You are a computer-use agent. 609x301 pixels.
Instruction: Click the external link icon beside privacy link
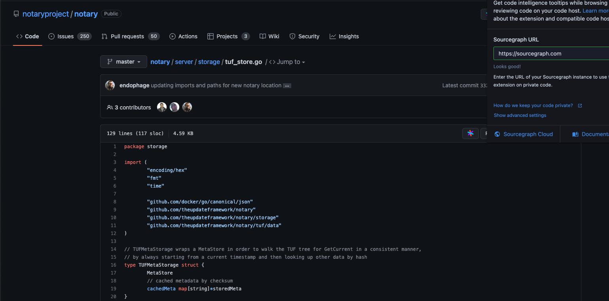click(580, 105)
